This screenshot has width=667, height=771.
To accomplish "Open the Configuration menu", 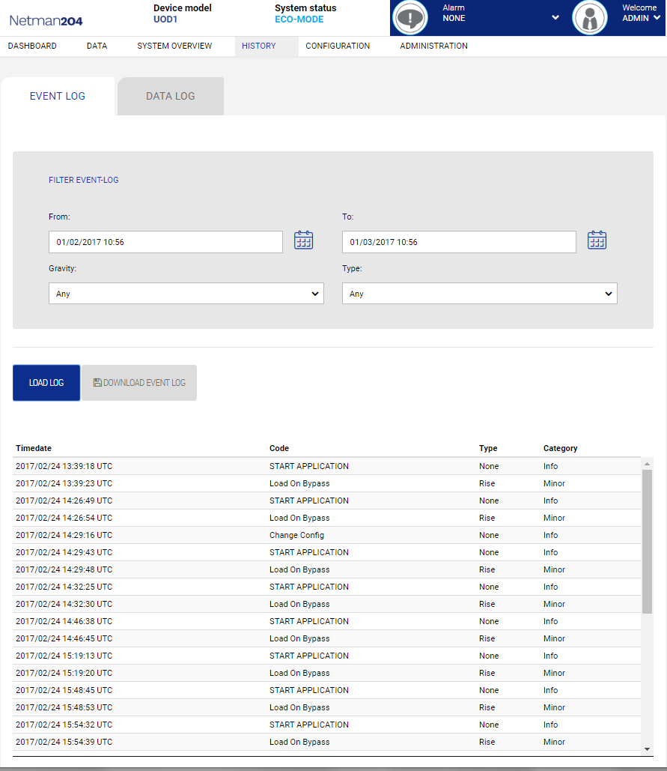I will 338,46.
